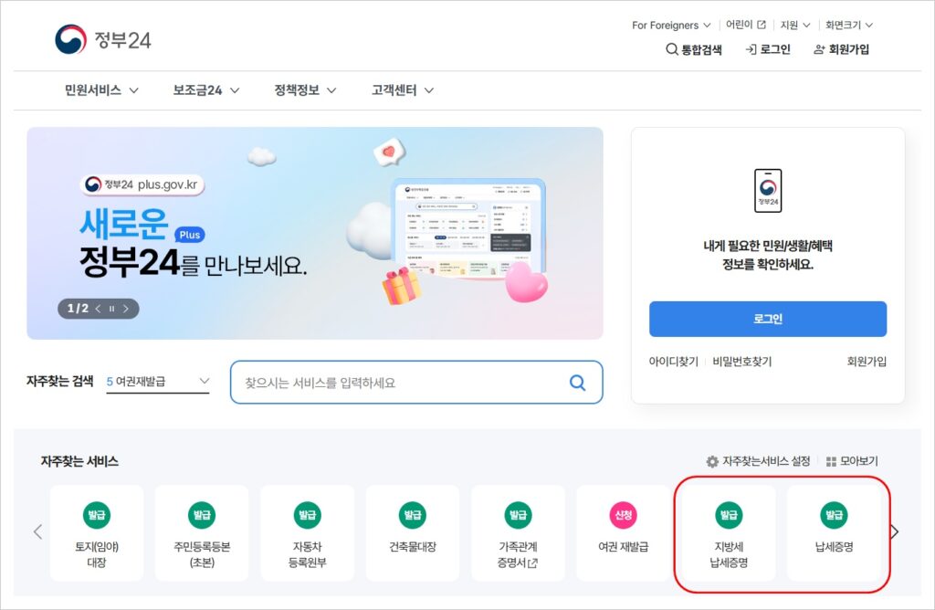Open 지방세 납세증명 service card
This screenshot has height=610, width=935.
(x=729, y=532)
